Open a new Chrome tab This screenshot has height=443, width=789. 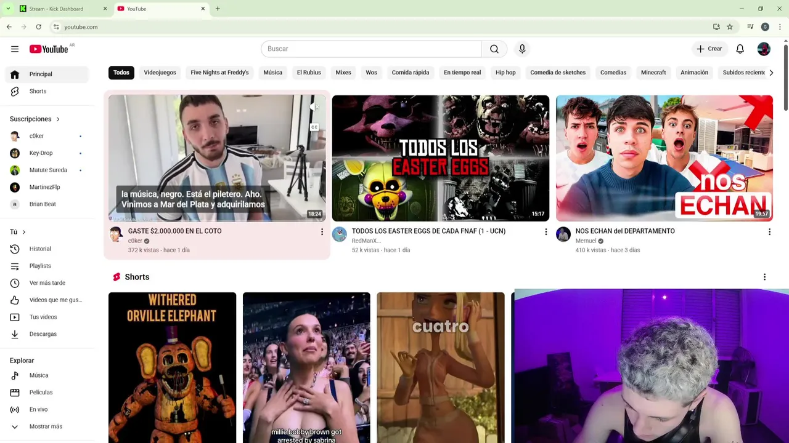click(x=218, y=9)
